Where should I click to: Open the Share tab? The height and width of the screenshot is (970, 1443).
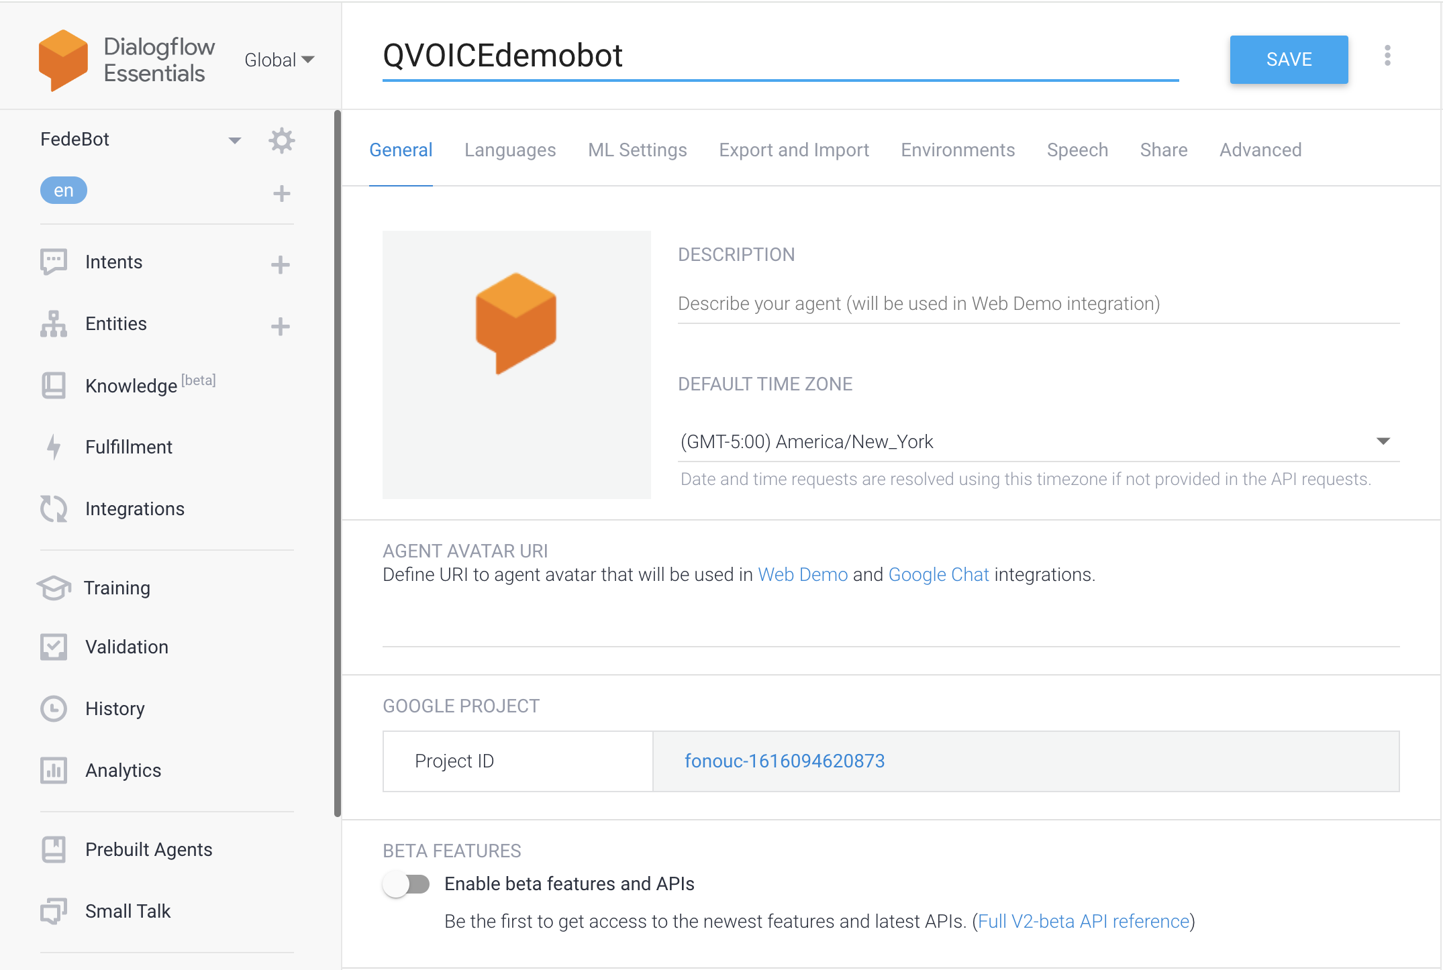1164,150
